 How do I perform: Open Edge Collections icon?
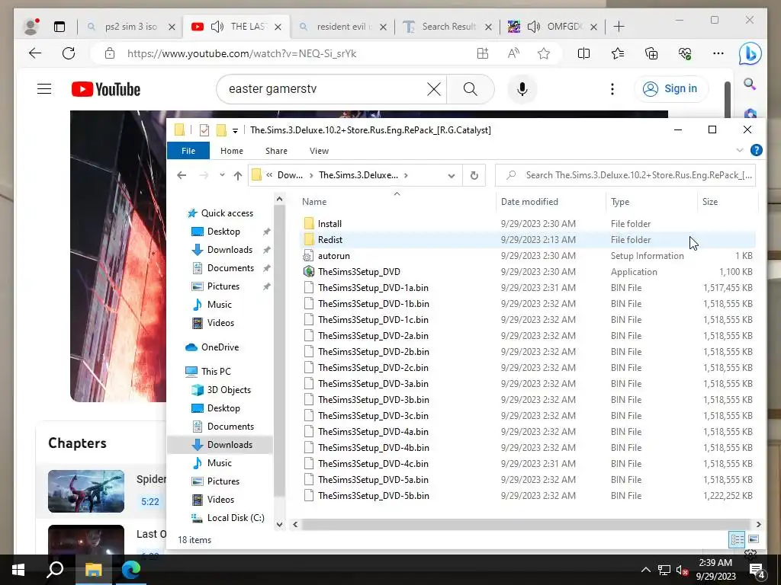point(651,53)
